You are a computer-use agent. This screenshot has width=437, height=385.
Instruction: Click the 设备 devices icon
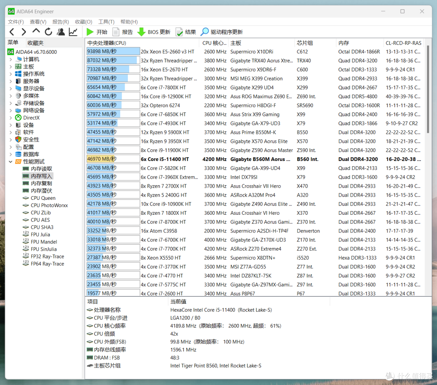coord(18,125)
